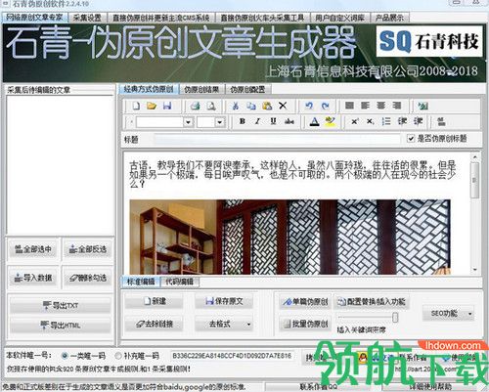The image size is (489, 392).
Task: Open the SEO功能 dropdown arrow
Action: (469, 314)
